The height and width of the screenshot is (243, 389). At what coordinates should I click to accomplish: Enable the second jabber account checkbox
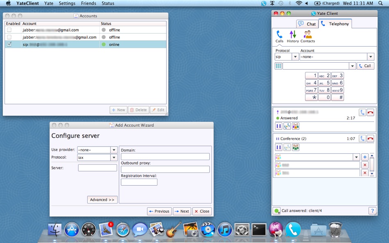[x=9, y=37]
